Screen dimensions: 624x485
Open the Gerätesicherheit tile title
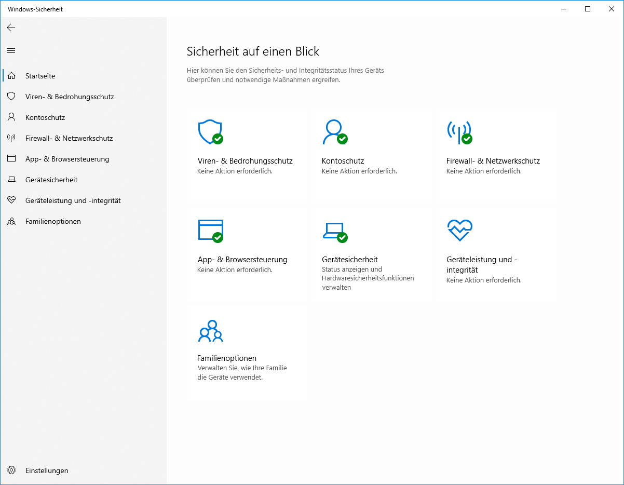(350, 260)
